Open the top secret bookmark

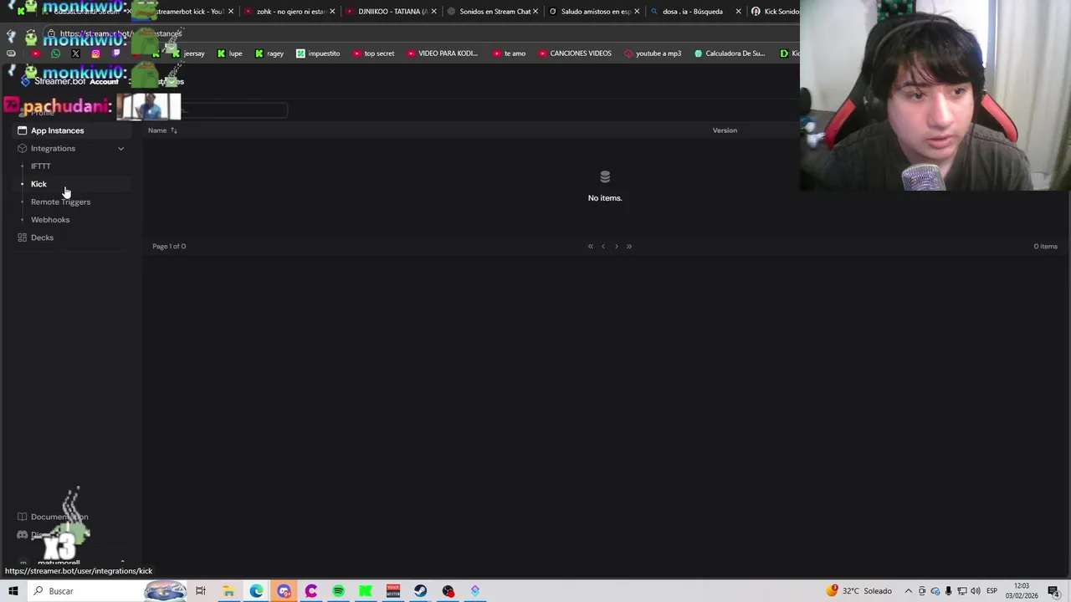click(373, 54)
